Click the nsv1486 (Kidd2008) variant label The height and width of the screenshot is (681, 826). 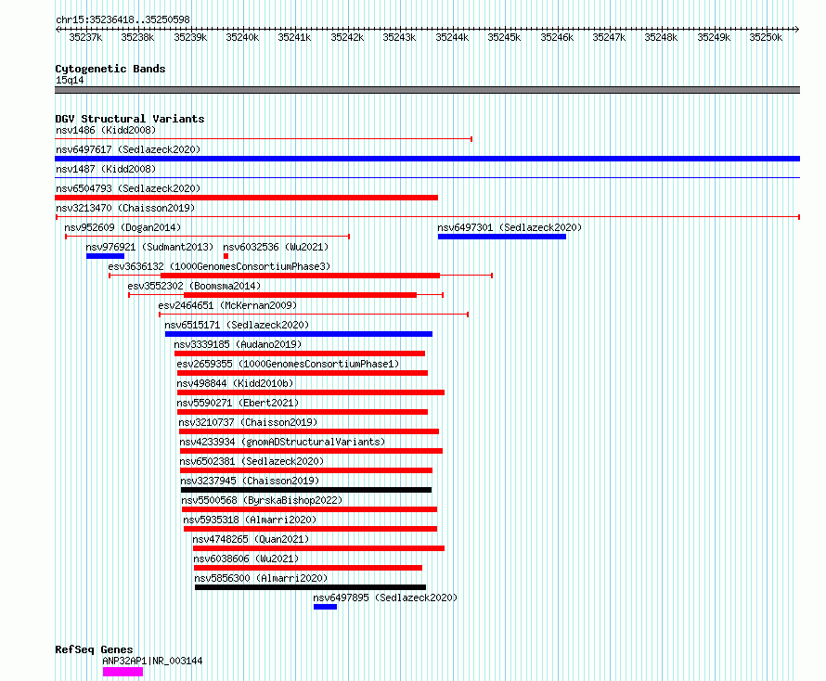point(106,130)
